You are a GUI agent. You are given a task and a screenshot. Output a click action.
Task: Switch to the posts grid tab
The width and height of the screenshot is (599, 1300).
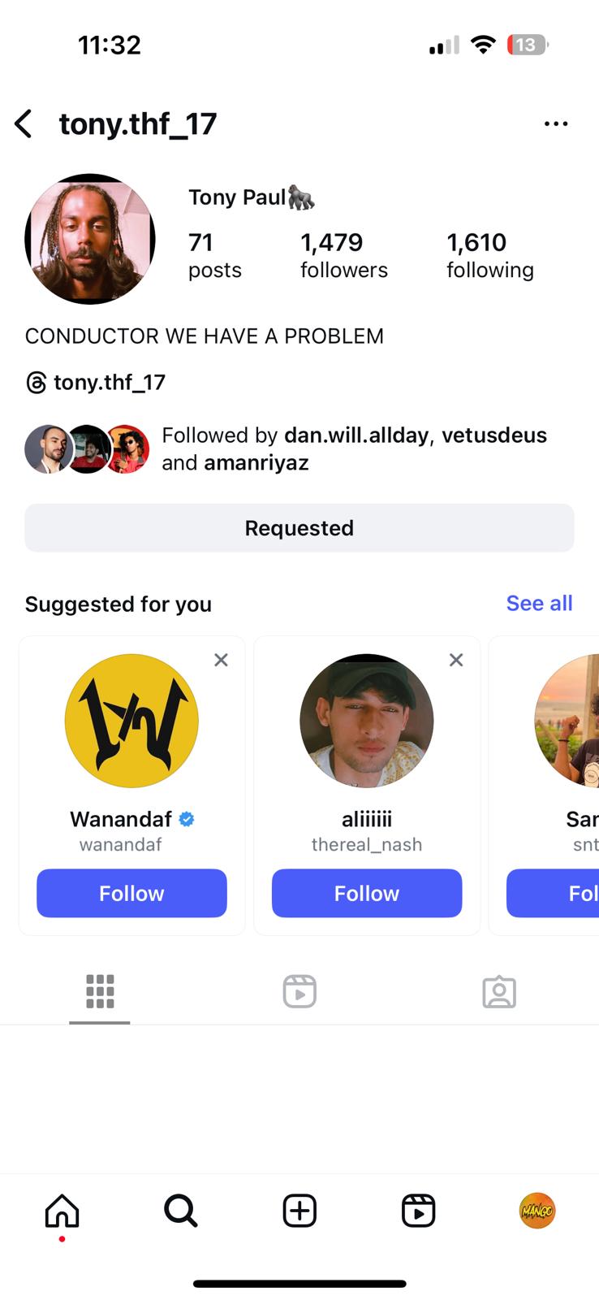(99, 991)
